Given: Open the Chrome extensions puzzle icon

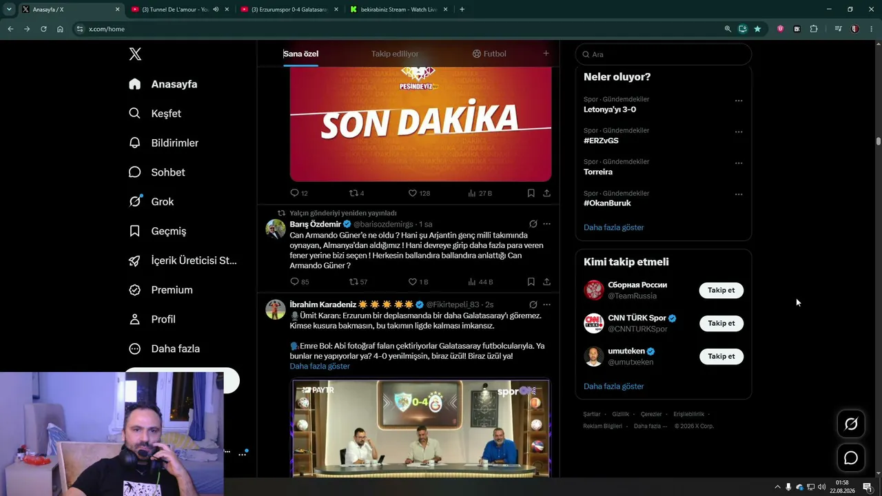Looking at the screenshot, I should pyautogui.click(x=814, y=29).
